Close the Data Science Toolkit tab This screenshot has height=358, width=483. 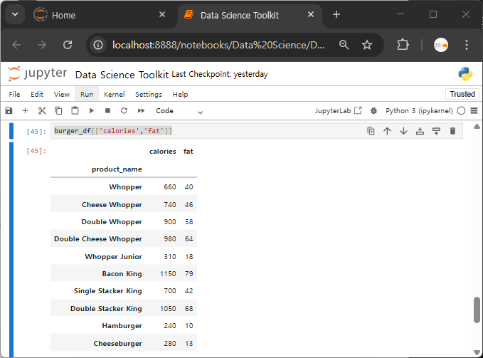pyautogui.click(x=311, y=14)
